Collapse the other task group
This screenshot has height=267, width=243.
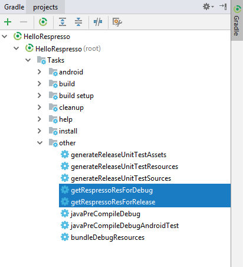tap(40, 143)
